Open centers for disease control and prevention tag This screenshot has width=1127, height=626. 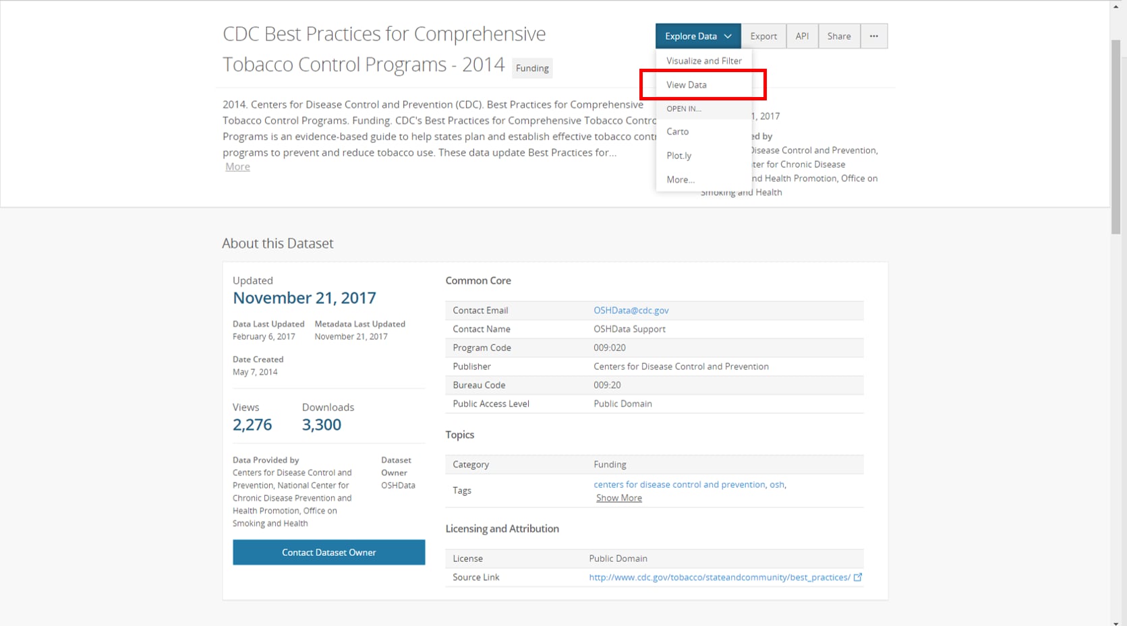click(x=679, y=484)
